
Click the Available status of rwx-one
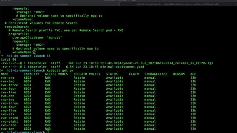pos(115,78)
